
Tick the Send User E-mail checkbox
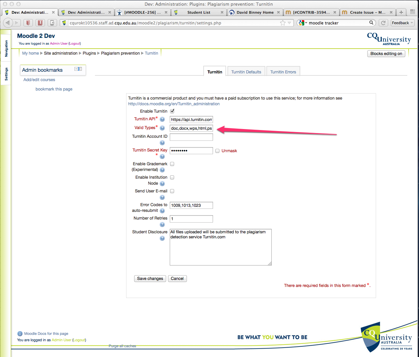click(x=172, y=191)
